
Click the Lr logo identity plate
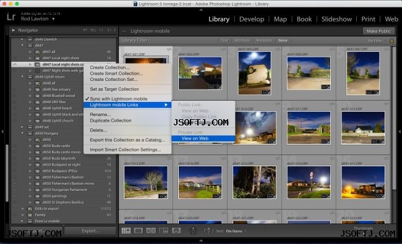pos(11,17)
